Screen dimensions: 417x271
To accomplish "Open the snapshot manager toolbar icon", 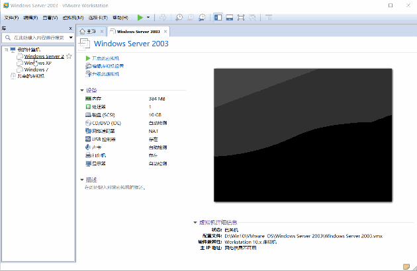I will pos(202,18).
